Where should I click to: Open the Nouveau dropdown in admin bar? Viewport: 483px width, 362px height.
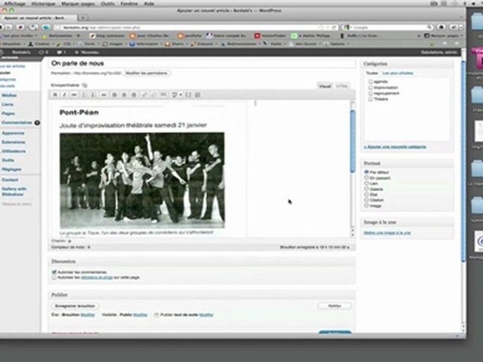[87, 52]
